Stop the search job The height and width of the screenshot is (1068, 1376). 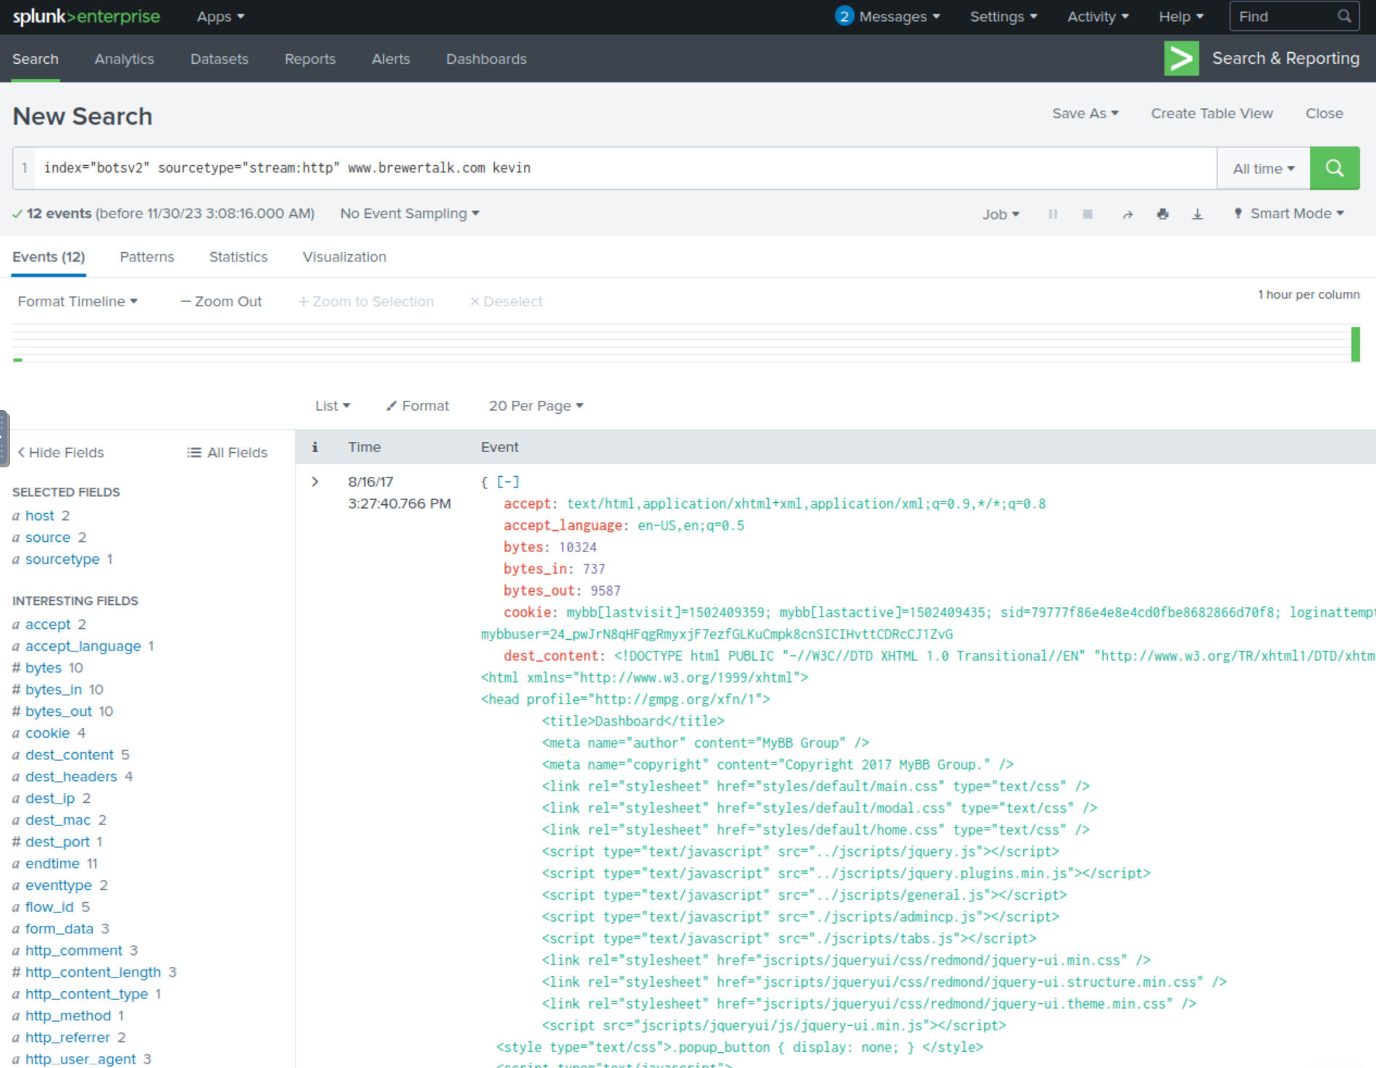click(1088, 214)
